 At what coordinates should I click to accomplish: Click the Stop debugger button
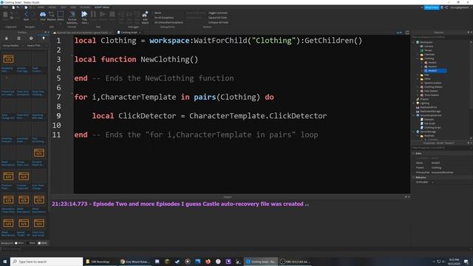click(x=112, y=14)
